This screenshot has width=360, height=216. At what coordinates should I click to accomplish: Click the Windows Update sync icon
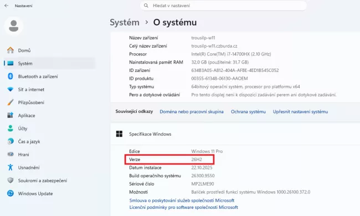(11, 193)
